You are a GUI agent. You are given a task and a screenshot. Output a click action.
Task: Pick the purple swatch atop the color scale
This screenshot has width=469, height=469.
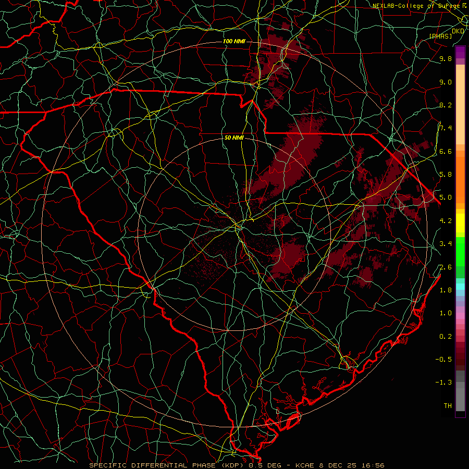tap(460, 52)
